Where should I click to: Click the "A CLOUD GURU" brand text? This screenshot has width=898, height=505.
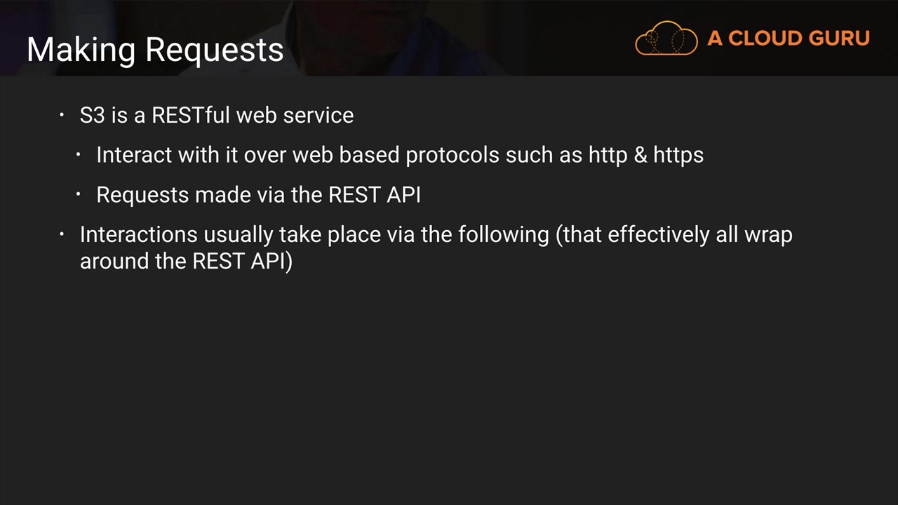[788, 39]
